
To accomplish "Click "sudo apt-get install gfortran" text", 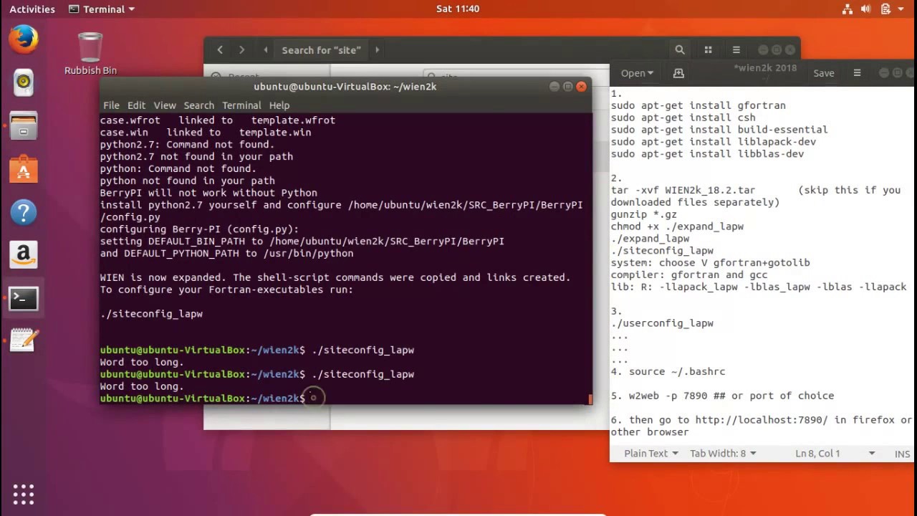I will tap(698, 105).
